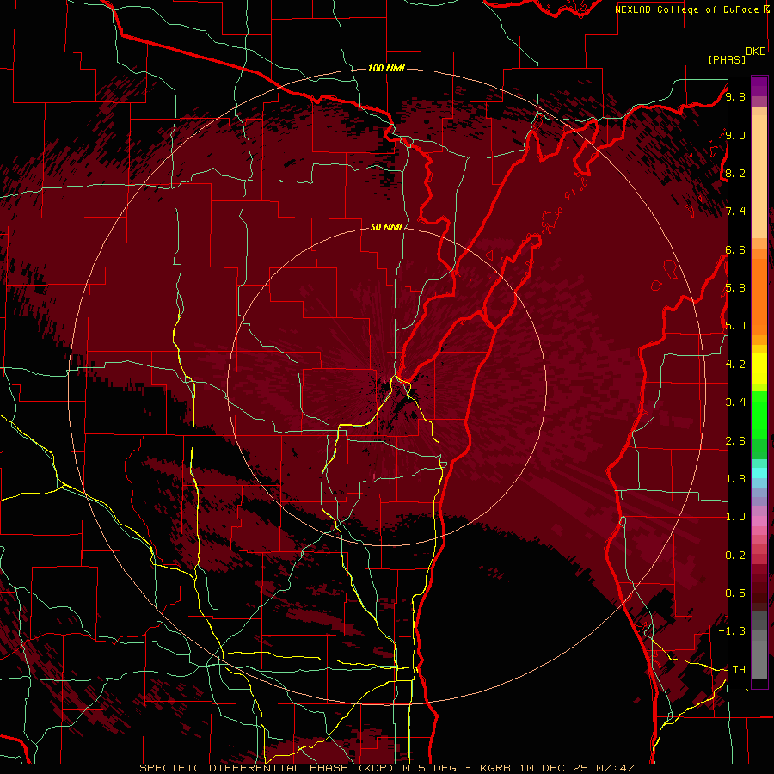Click the 5.0 value on the color scale
This screenshot has height=774, width=774.
pyautogui.click(x=735, y=326)
